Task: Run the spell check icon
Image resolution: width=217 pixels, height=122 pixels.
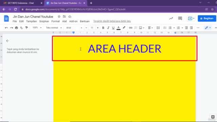Action: pyautogui.click(x=21, y=28)
